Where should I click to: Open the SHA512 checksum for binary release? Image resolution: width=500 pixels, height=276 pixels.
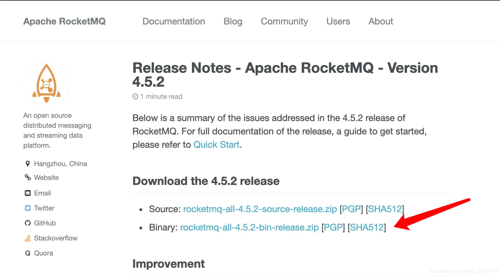(367, 227)
